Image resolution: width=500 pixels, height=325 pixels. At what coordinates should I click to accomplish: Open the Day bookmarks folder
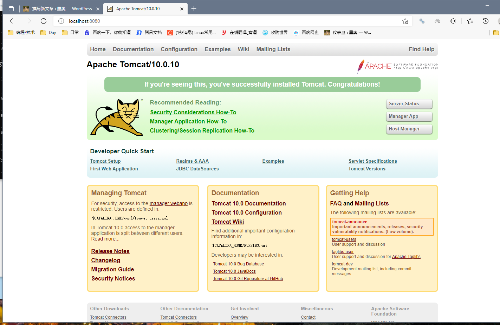[x=48, y=33]
